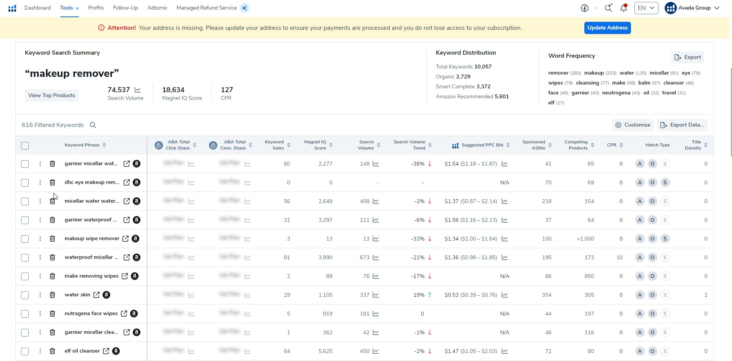Open row options for dhc eye makeup rem...
This screenshot has width=732, height=361.
pyautogui.click(x=40, y=182)
